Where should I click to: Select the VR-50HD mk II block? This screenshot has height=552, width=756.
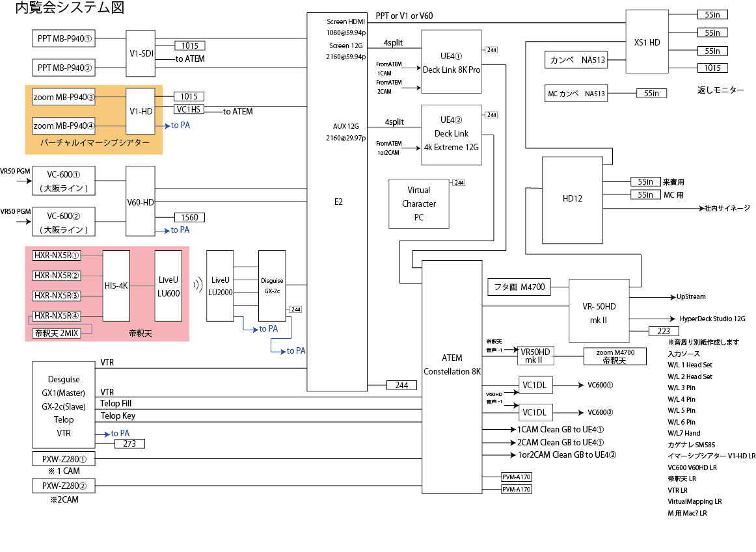coord(599,310)
